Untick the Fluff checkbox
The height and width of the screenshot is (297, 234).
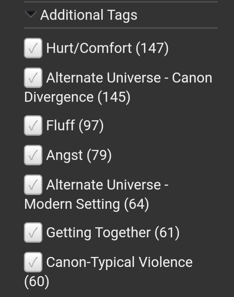click(33, 126)
